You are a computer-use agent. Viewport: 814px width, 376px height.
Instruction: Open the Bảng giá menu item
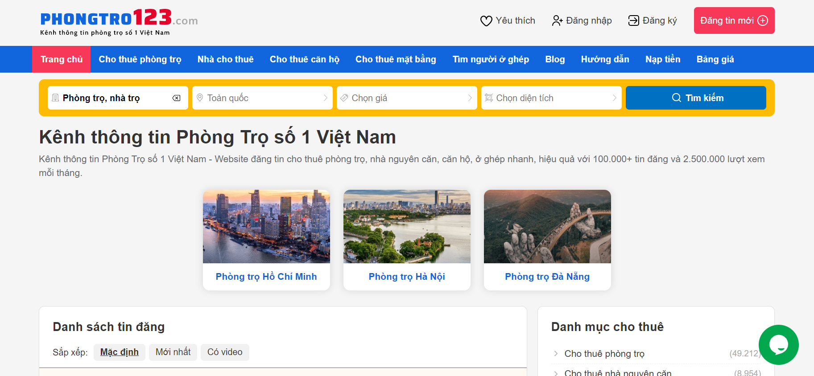[x=715, y=59]
